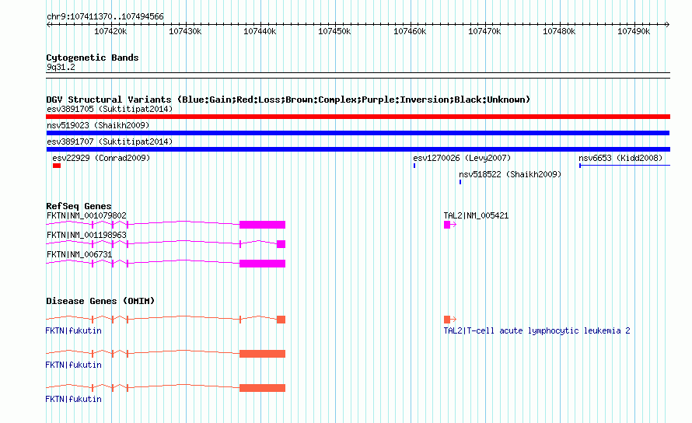Open nsv519023 (Shaikh2009) label
The image size is (692, 423).
click(x=98, y=125)
